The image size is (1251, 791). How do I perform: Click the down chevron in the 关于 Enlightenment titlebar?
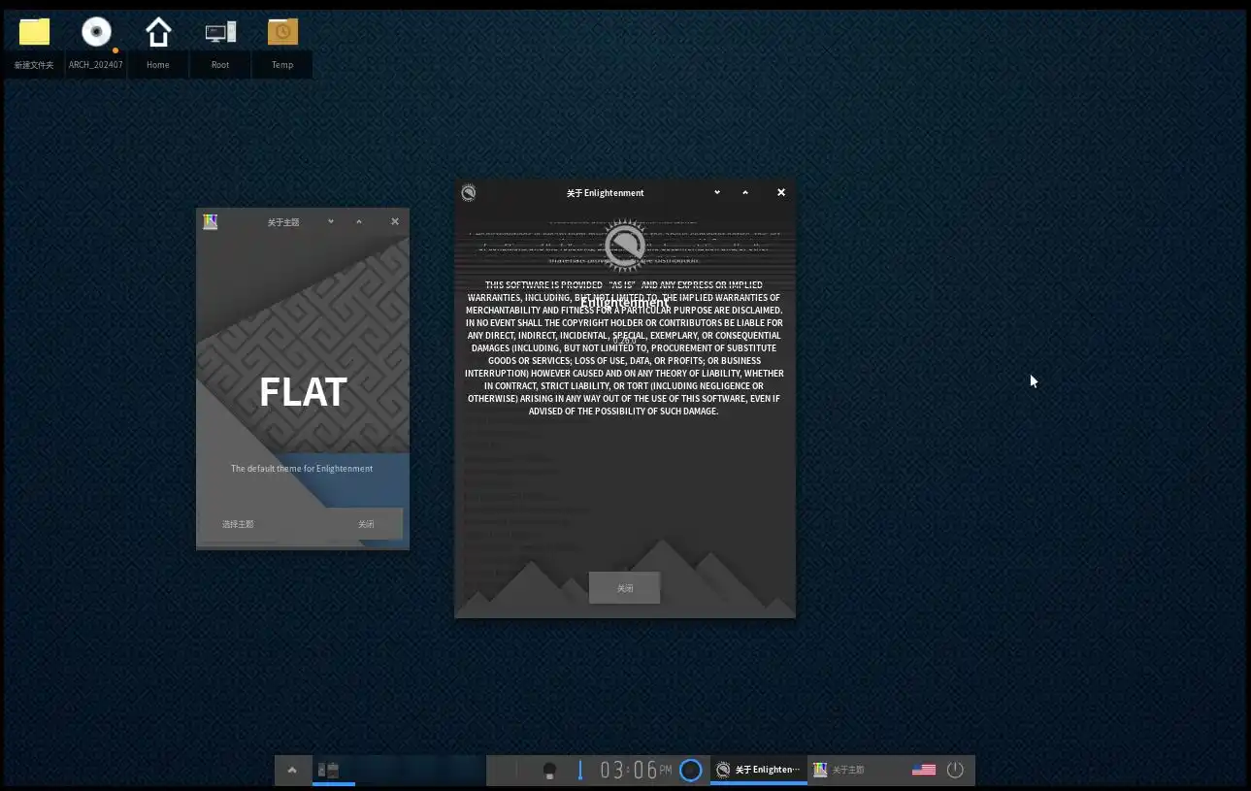click(x=717, y=193)
